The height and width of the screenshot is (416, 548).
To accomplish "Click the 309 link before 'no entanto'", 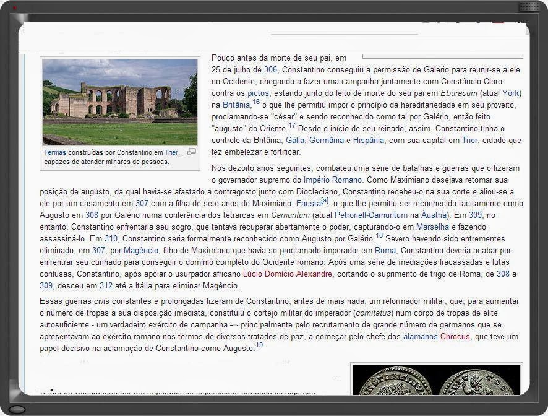I will [475, 215].
